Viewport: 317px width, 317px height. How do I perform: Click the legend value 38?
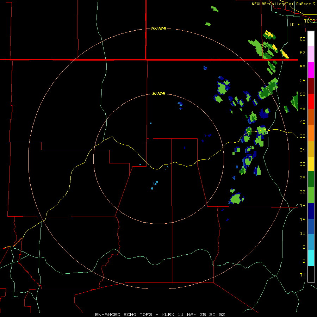tap(303, 136)
